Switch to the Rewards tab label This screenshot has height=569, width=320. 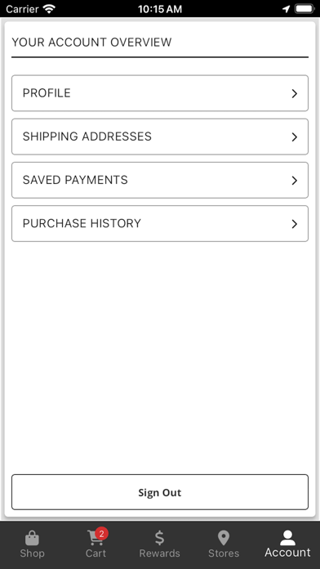coord(159,553)
